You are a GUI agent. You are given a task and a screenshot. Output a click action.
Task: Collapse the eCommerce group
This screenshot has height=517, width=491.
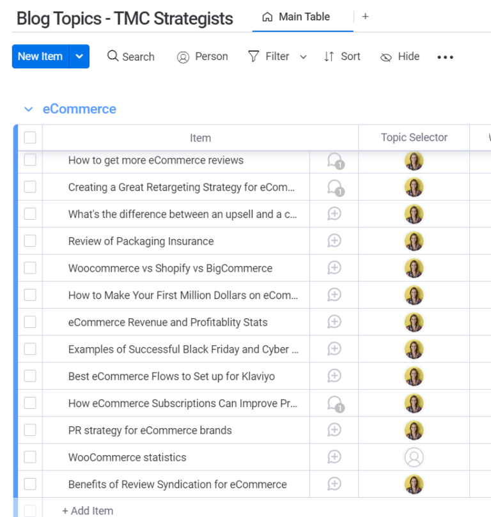click(28, 109)
